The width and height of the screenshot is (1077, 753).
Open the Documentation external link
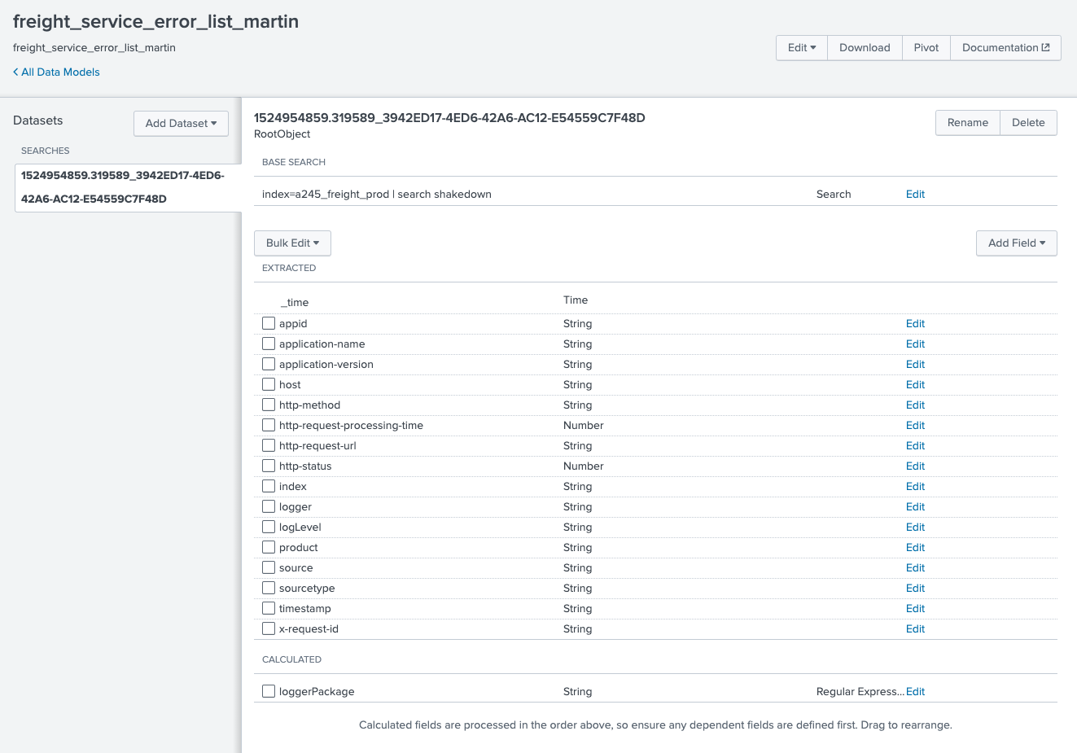[x=1005, y=48]
